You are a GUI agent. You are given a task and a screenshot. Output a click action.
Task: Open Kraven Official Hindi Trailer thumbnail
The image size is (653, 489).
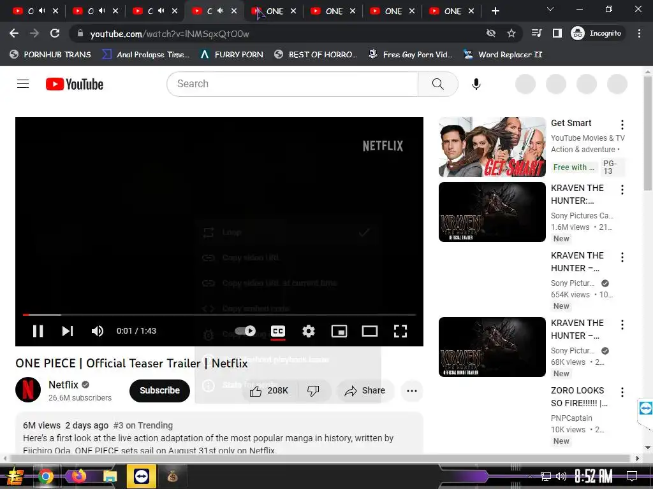pyautogui.click(x=492, y=347)
